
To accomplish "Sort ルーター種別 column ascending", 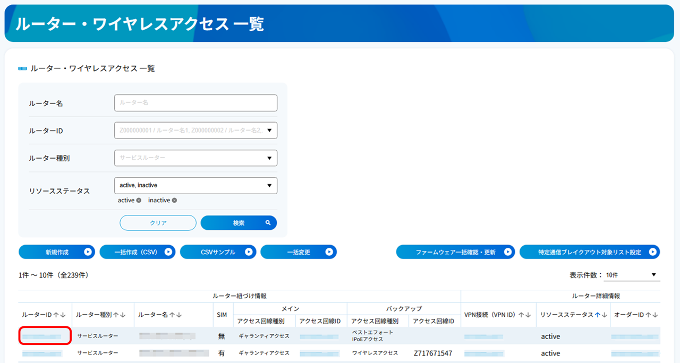I will (116, 315).
